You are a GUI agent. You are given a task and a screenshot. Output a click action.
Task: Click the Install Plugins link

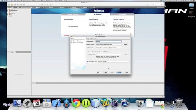click(x=93, y=19)
